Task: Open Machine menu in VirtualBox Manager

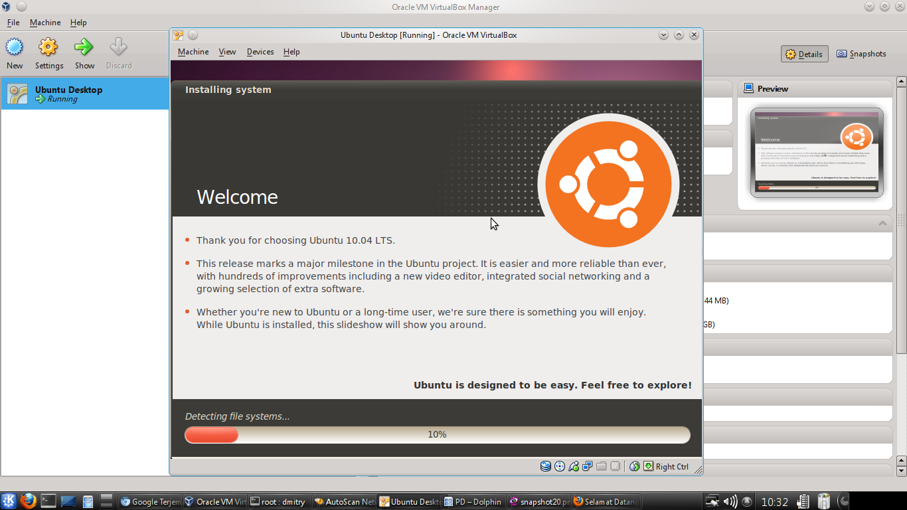Action: coord(45,23)
